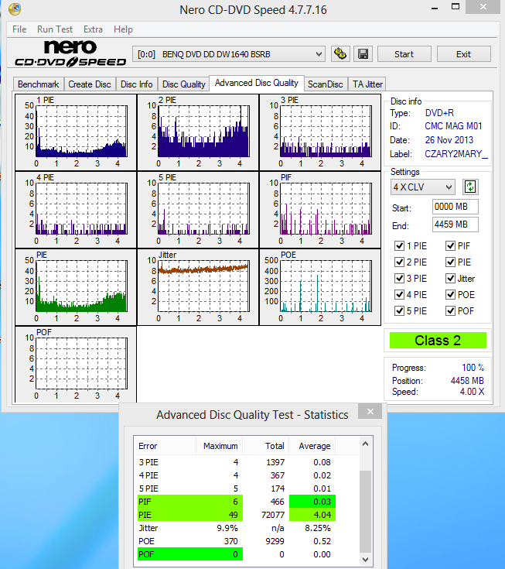This screenshot has width=505, height=569.
Task: Switch to the Benchmark tab
Action: tap(39, 84)
